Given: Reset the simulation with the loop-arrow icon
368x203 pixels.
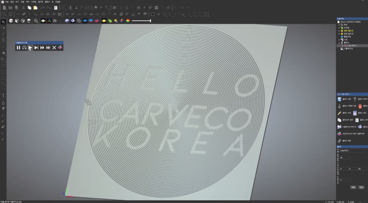Looking at the screenshot, I should 24,47.
